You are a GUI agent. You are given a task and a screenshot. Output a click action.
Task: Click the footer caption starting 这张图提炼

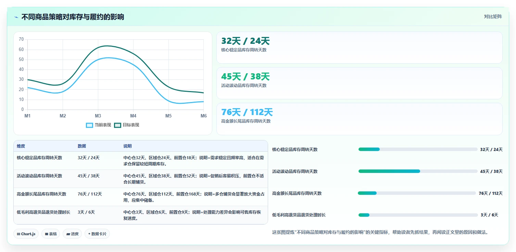tap(380, 232)
